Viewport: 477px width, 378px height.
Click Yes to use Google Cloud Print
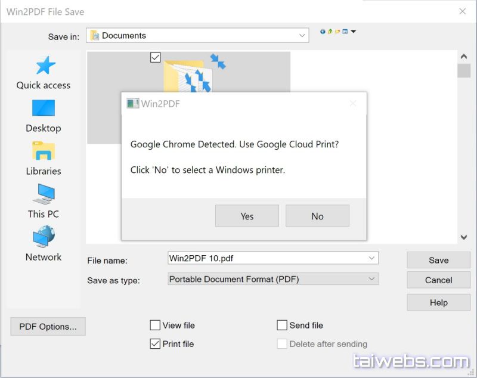click(247, 216)
